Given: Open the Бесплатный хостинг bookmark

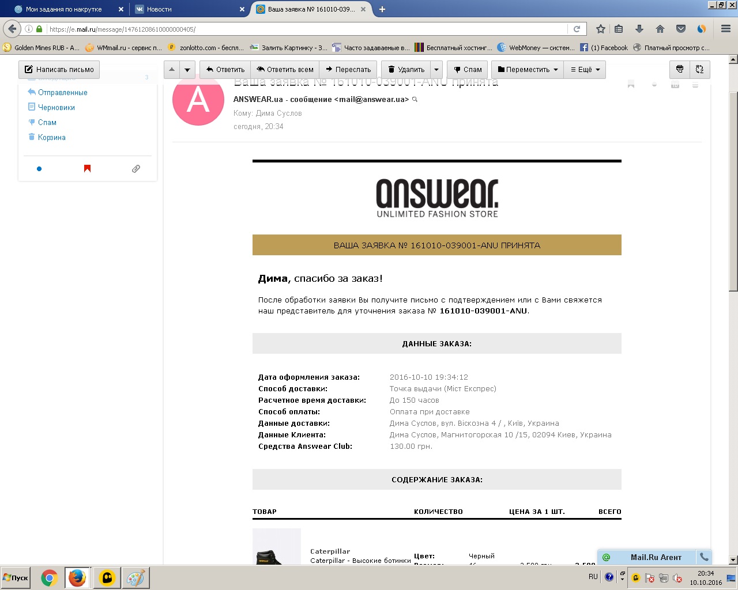Looking at the screenshot, I should (453, 48).
